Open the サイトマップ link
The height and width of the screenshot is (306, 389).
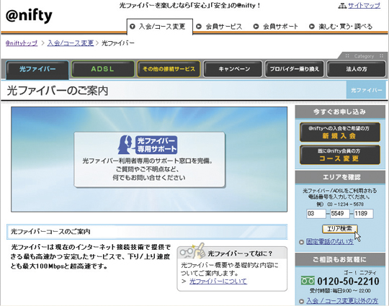pyautogui.click(x=364, y=6)
